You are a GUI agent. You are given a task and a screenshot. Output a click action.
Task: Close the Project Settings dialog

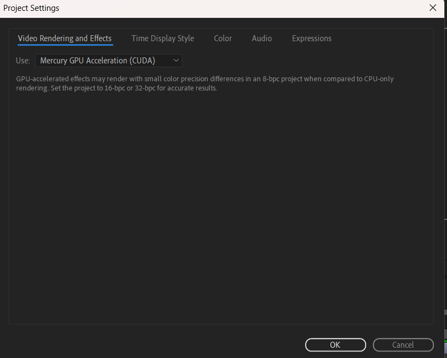pos(433,8)
